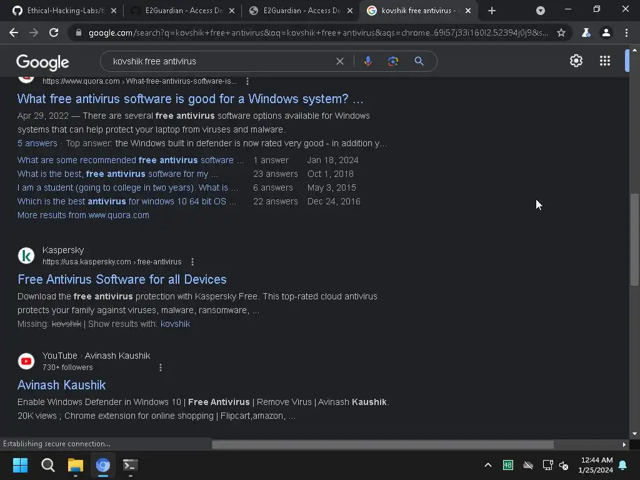Select the kovshik free antivirus tab

419,11
